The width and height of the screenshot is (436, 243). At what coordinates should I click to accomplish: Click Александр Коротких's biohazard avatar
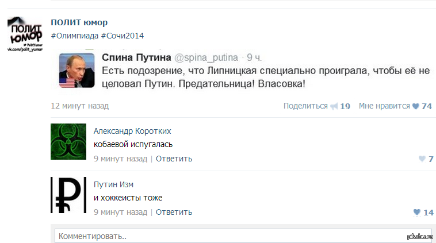[x=68, y=141]
